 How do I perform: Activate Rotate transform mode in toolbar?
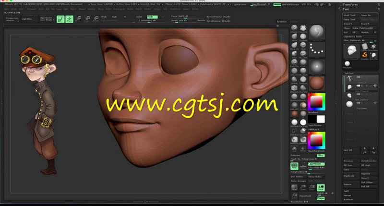click(96, 19)
